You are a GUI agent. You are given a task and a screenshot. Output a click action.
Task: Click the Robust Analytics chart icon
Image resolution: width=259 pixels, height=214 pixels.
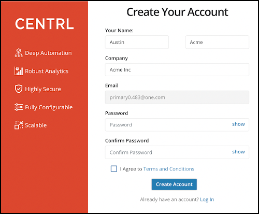coord(19,71)
